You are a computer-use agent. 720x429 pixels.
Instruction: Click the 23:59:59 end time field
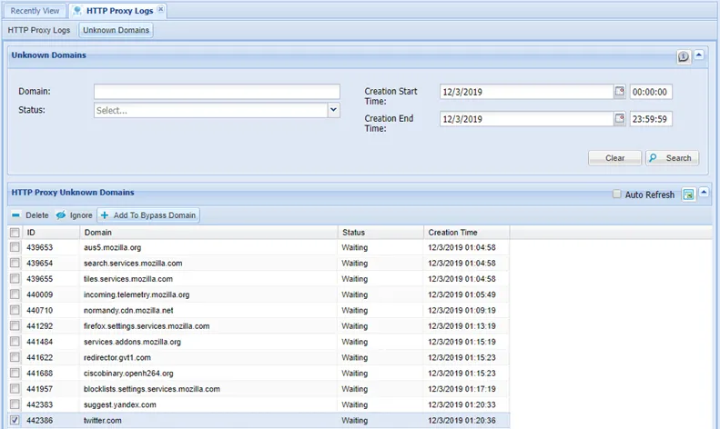(x=651, y=119)
